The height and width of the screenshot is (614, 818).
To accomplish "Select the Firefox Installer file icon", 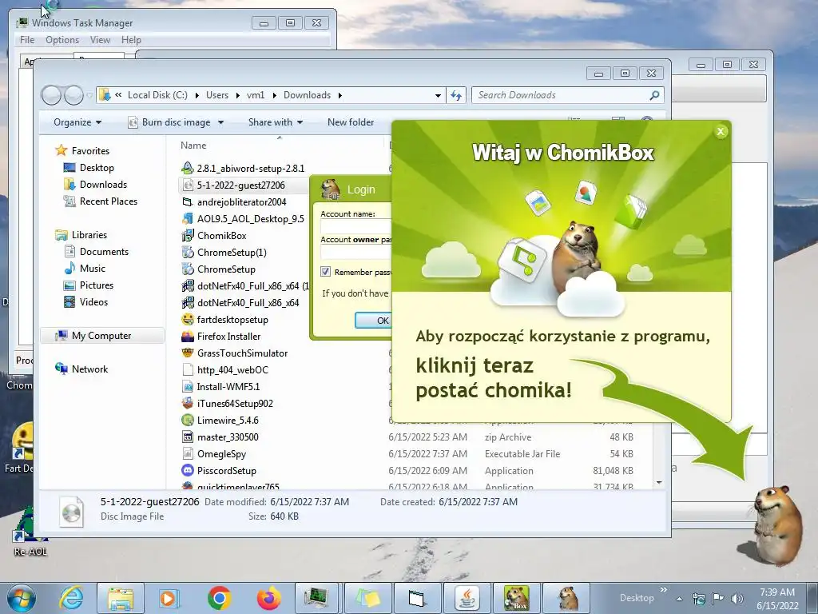I will pyautogui.click(x=187, y=337).
